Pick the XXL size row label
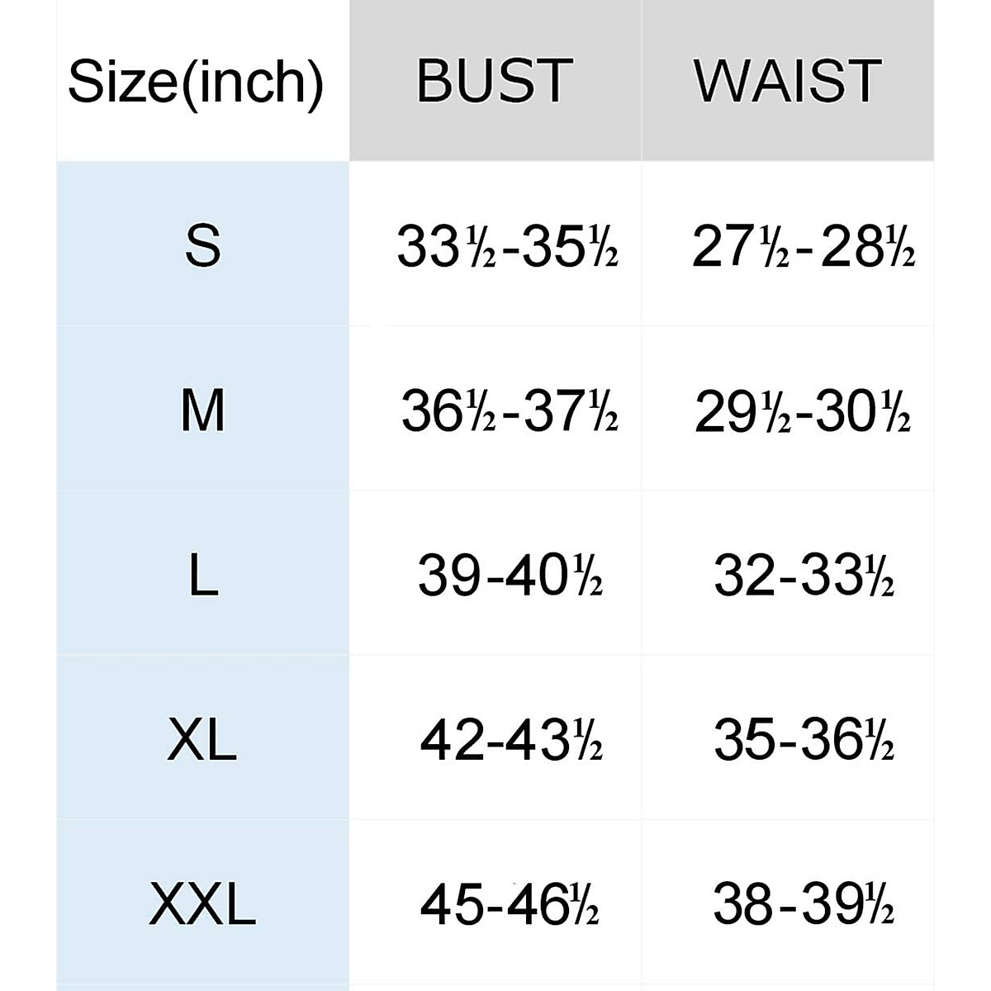Image resolution: width=991 pixels, height=991 pixels. [202, 904]
